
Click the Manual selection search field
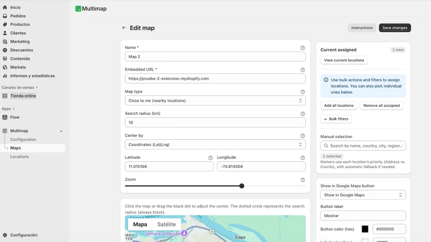pyautogui.click(x=363, y=146)
